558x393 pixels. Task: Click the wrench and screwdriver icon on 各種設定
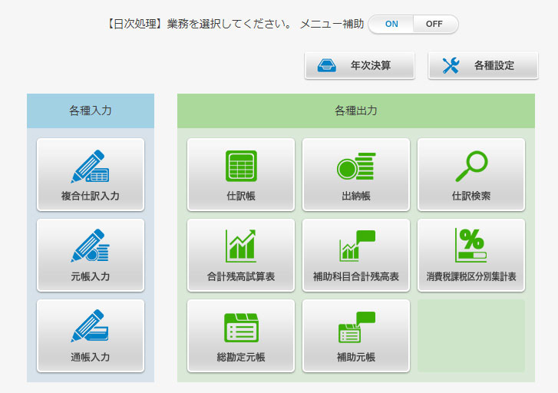pyautogui.click(x=451, y=65)
